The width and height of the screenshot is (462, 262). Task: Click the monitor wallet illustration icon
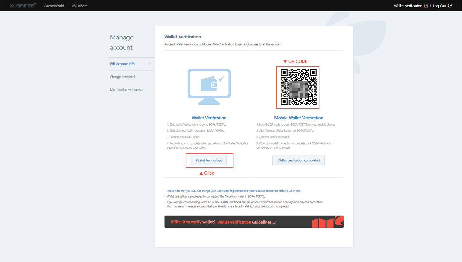(x=209, y=87)
